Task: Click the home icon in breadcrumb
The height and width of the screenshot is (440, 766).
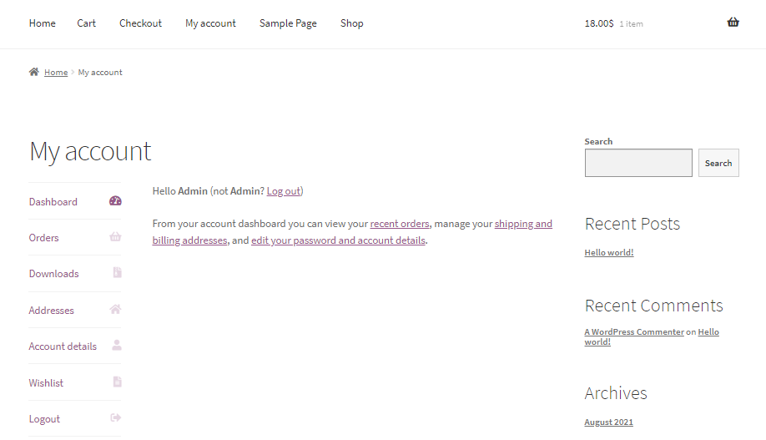Action: 33,72
